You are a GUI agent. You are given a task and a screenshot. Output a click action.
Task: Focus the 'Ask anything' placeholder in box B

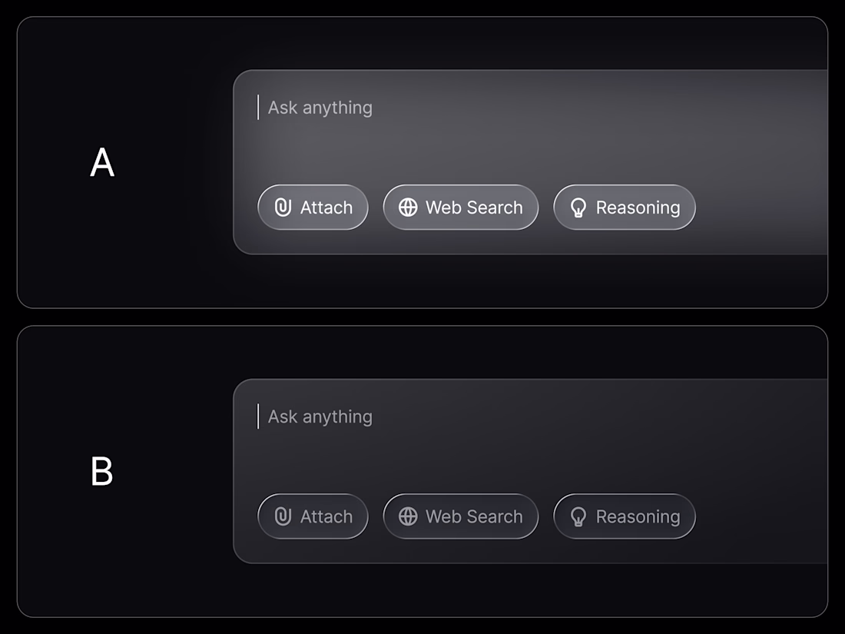click(320, 417)
